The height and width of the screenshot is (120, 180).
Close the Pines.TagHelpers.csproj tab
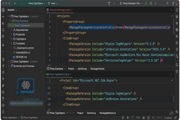click(x=70, y=74)
